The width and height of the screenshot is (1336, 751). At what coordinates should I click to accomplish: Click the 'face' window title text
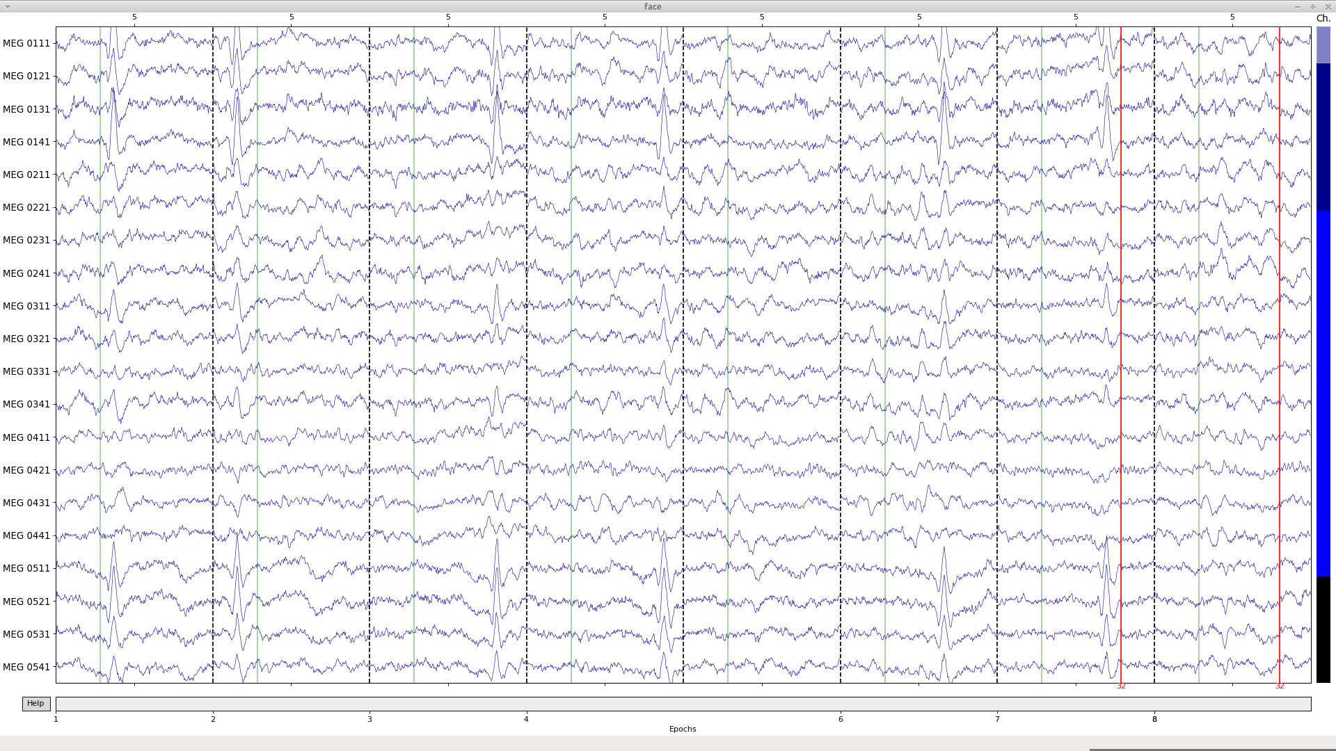point(653,6)
